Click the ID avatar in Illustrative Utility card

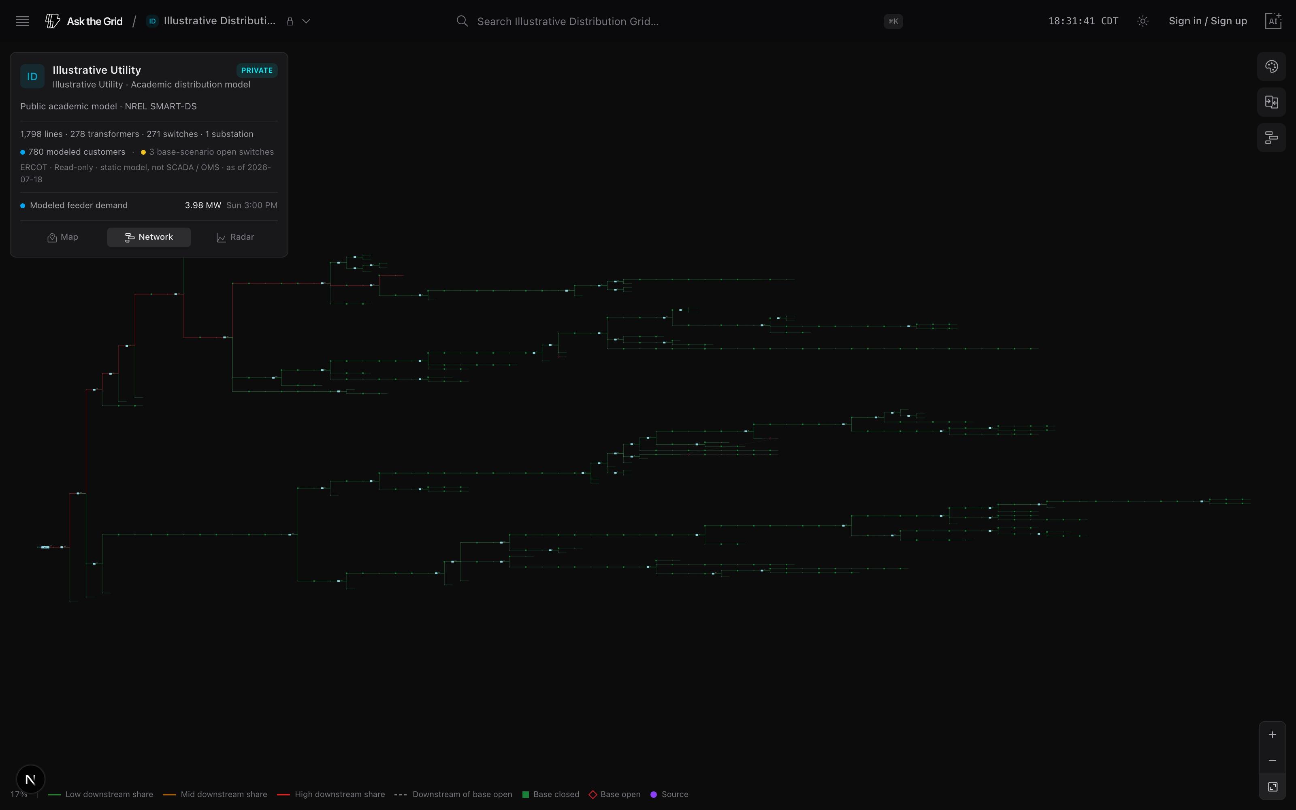coord(32,77)
